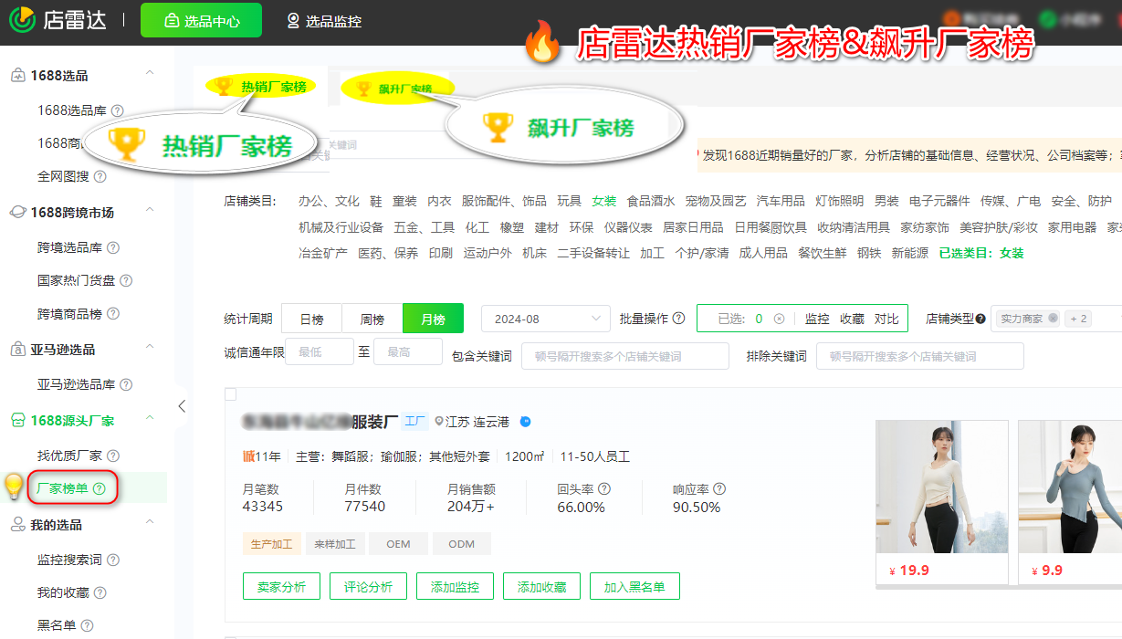The width and height of the screenshot is (1122, 639).
Task: Choose the 日榜 statistics period
Action: [311, 319]
